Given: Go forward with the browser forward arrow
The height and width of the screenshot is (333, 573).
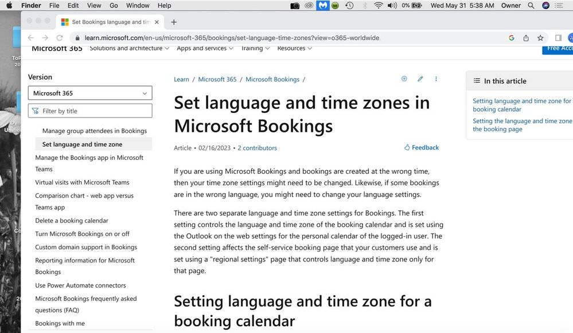Looking at the screenshot, I should (x=45, y=38).
